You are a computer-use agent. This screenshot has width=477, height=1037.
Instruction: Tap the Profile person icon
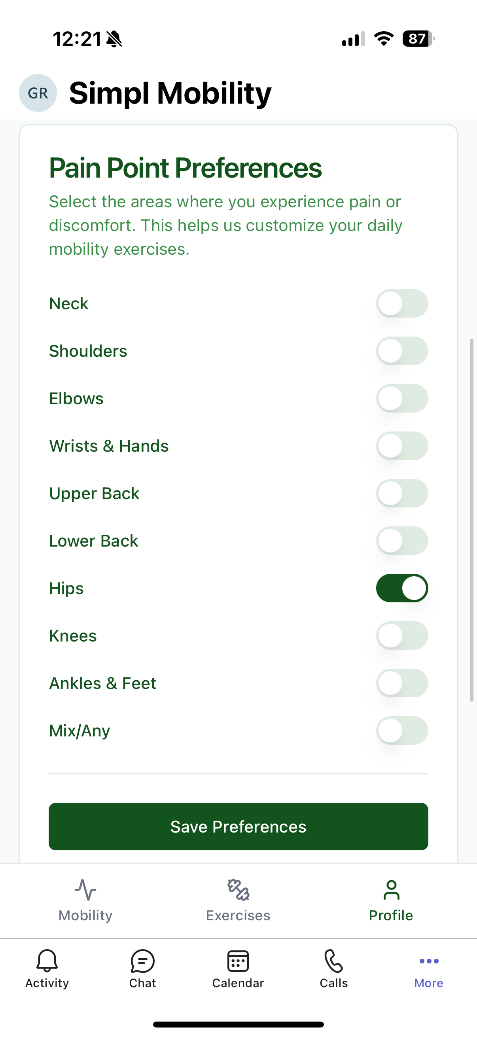click(391, 889)
